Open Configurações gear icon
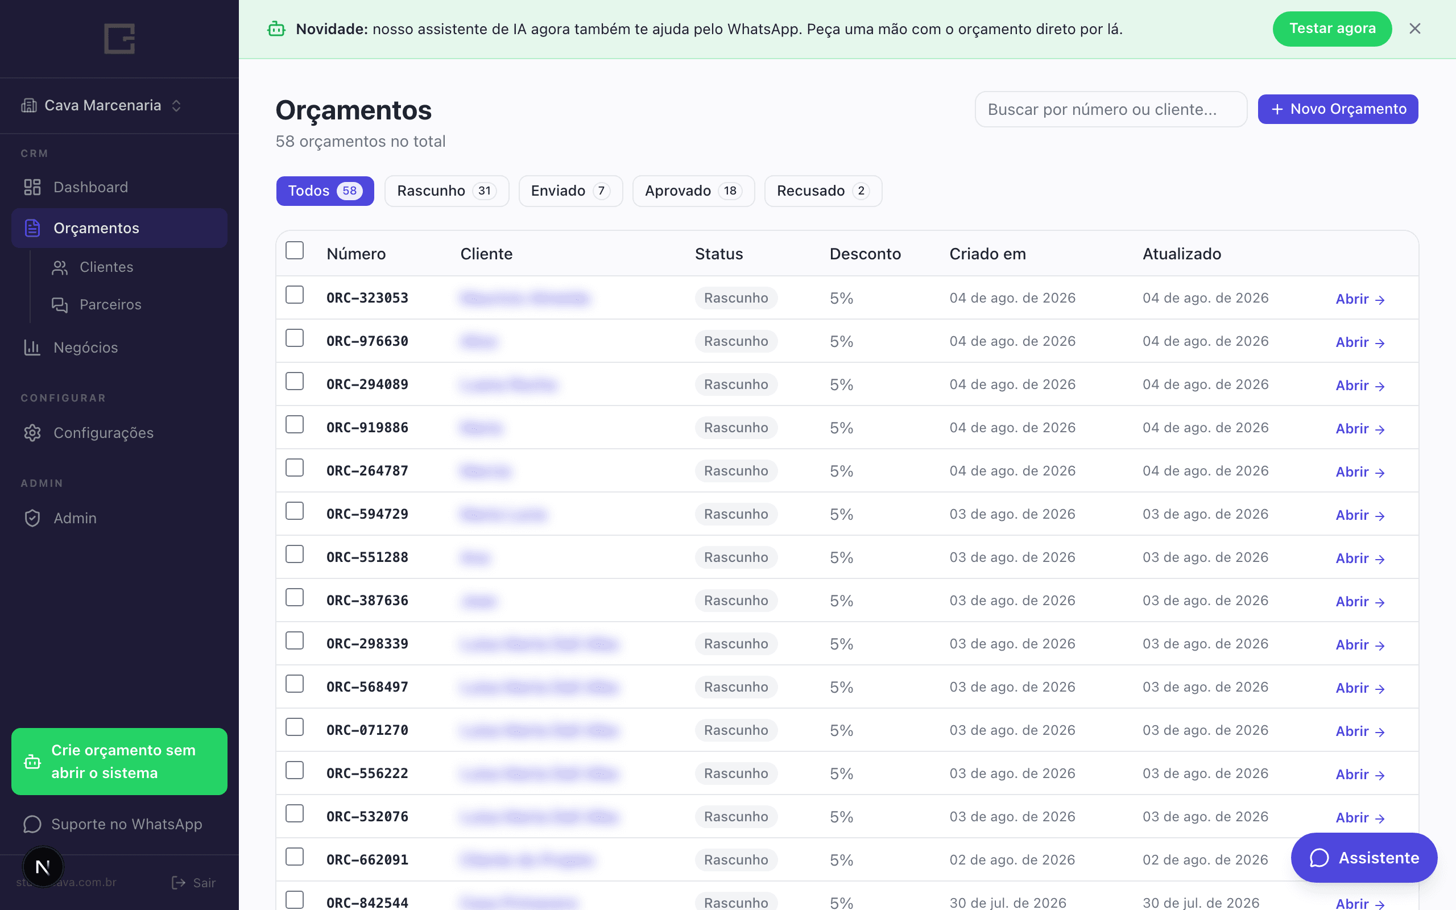The width and height of the screenshot is (1456, 910). [x=32, y=433]
